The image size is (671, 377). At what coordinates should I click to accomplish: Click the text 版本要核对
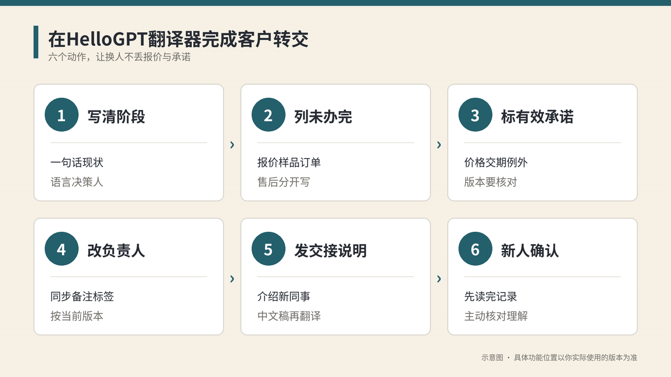pos(491,182)
